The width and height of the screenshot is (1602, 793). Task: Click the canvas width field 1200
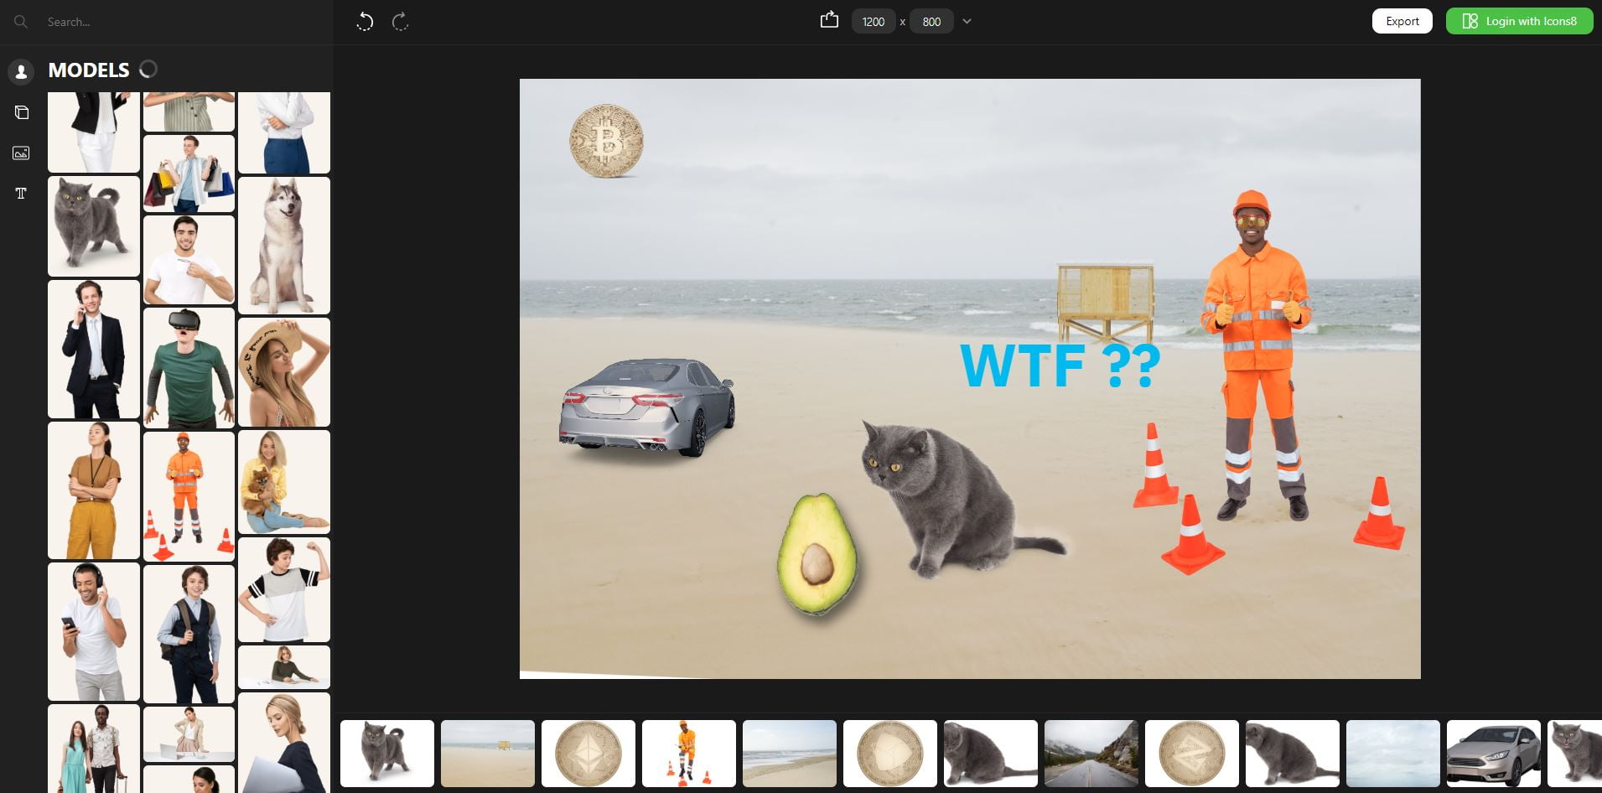coord(874,22)
